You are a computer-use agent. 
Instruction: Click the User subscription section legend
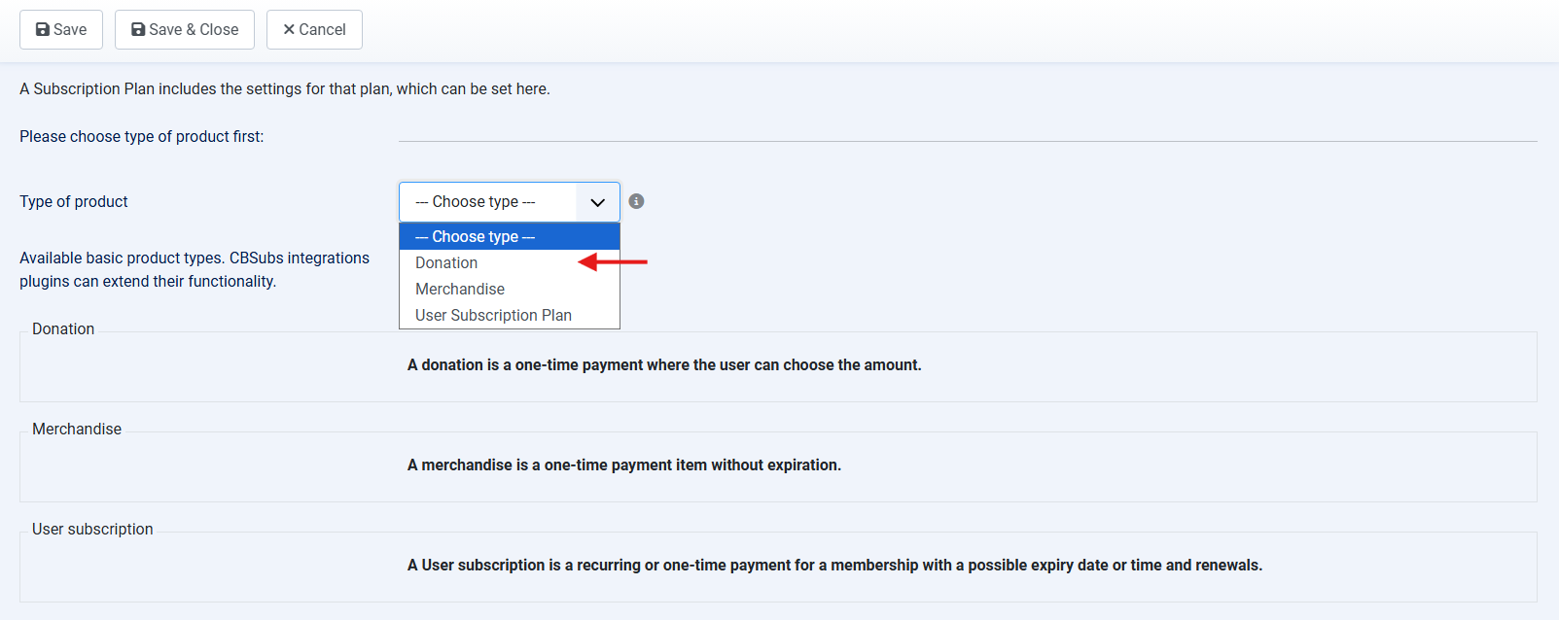pyautogui.click(x=92, y=529)
